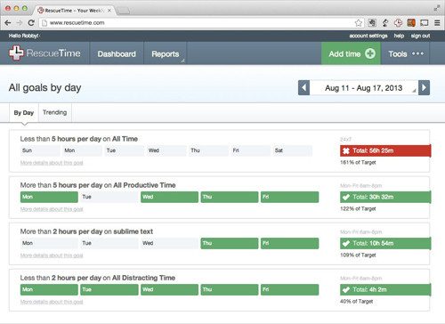The height and width of the screenshot is (324, 445).
Task: Click green Total 4h 2m bar
Action: pyautogui.click(x=385, y=289)
